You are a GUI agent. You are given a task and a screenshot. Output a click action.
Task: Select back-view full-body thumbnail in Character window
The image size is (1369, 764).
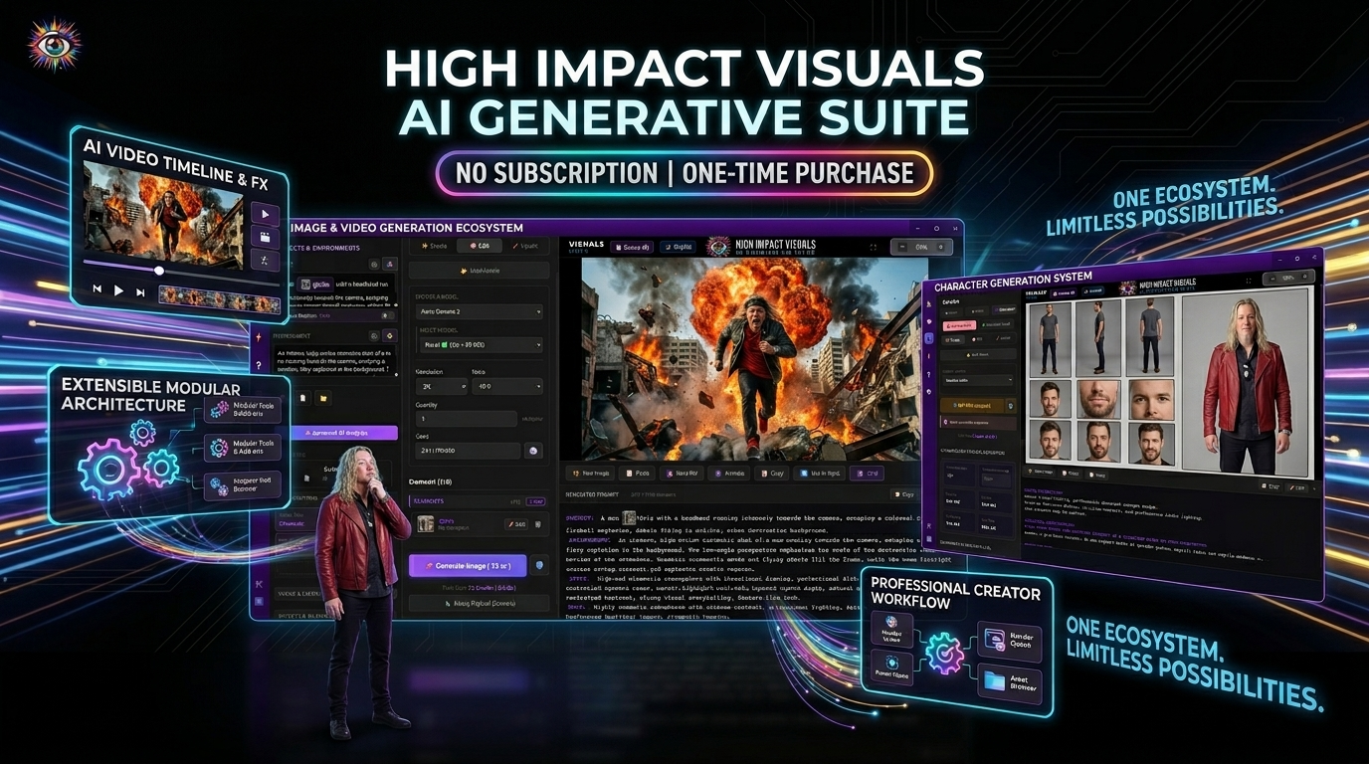click(1150, 336)
